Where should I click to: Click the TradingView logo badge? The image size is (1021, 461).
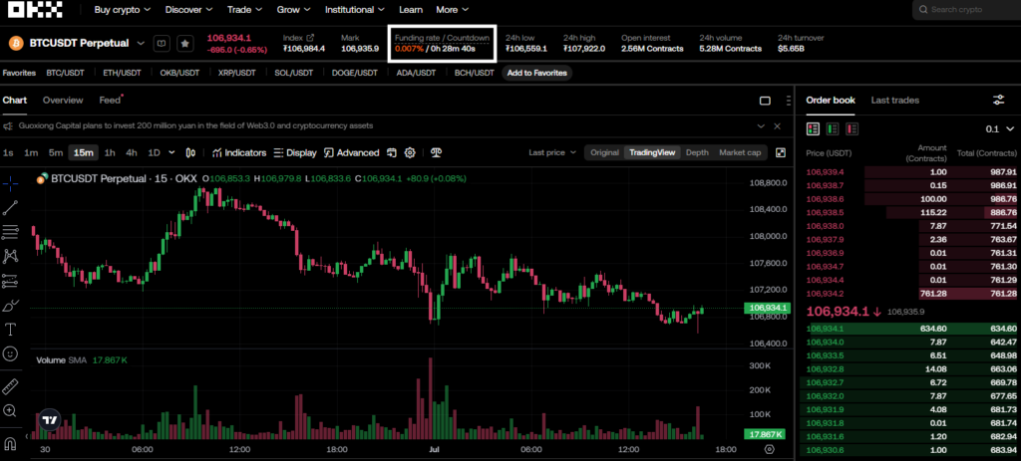(49, 420)
